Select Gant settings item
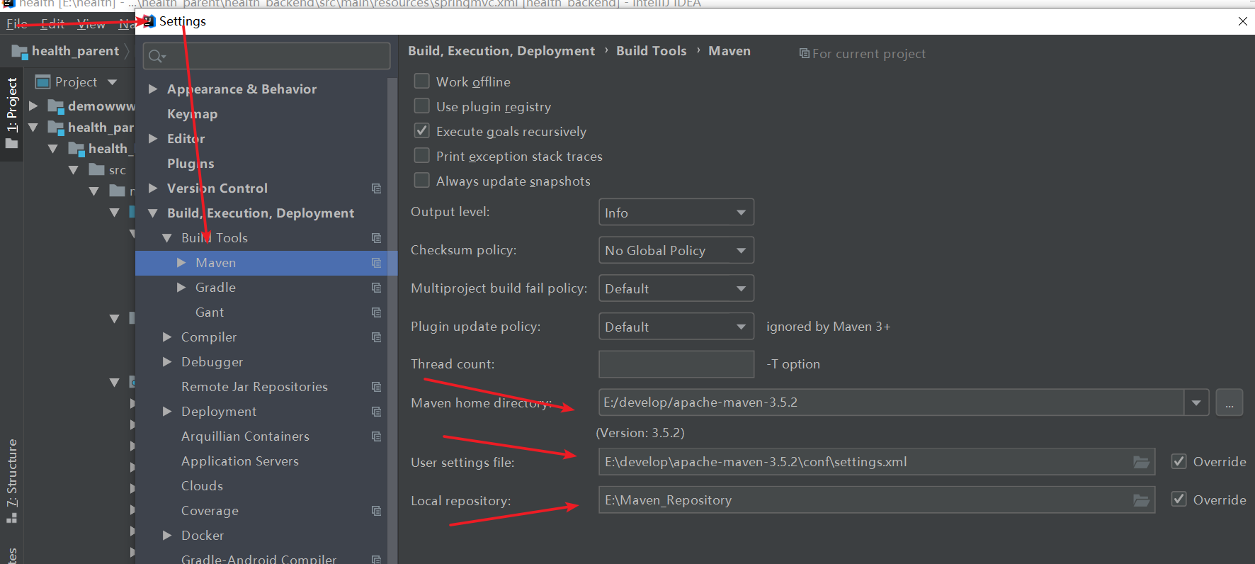This screenshot has width=1255, height=564. click(210, 312)
